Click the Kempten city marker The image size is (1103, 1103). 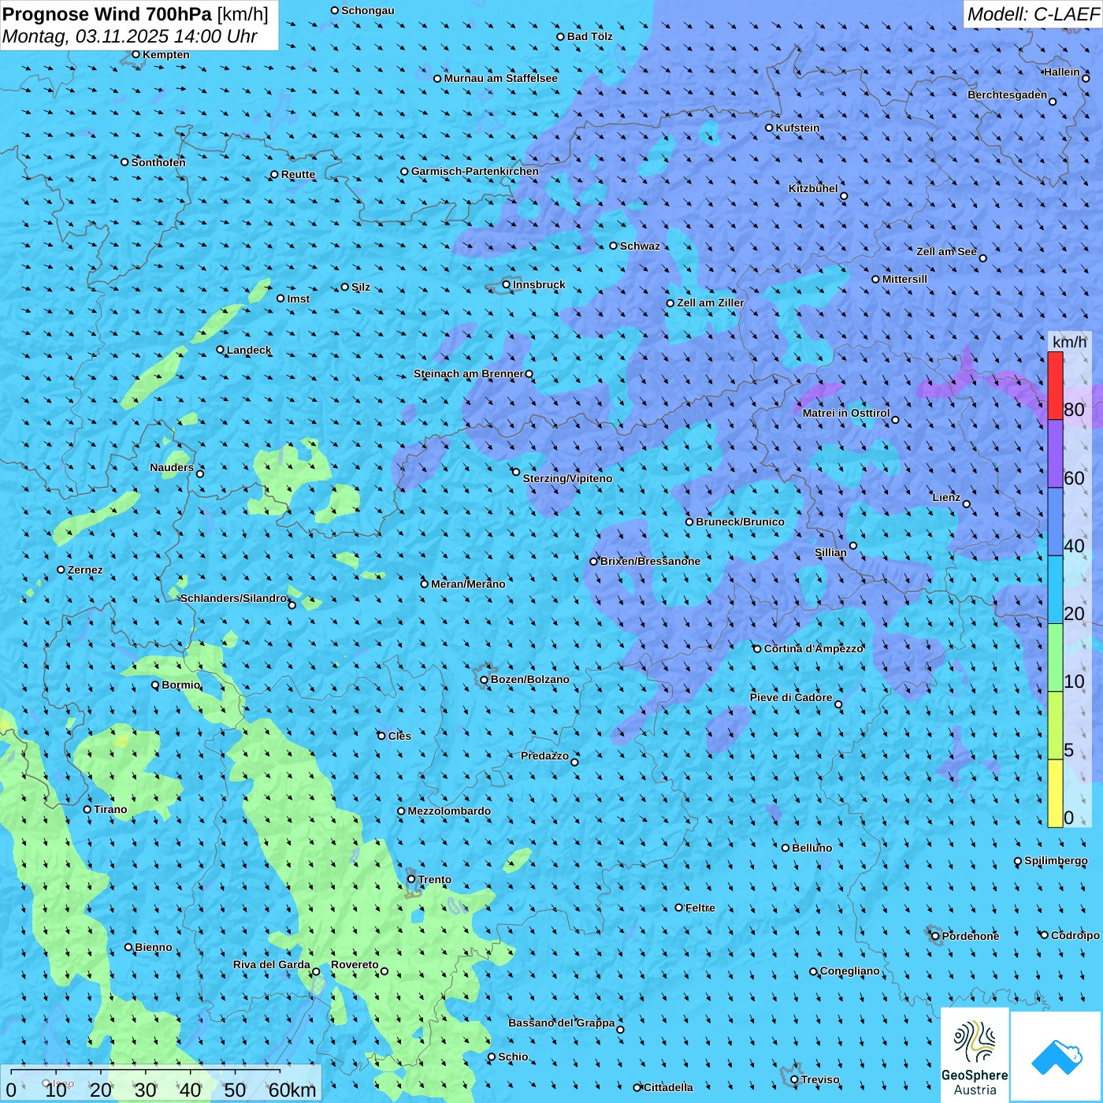136,54
